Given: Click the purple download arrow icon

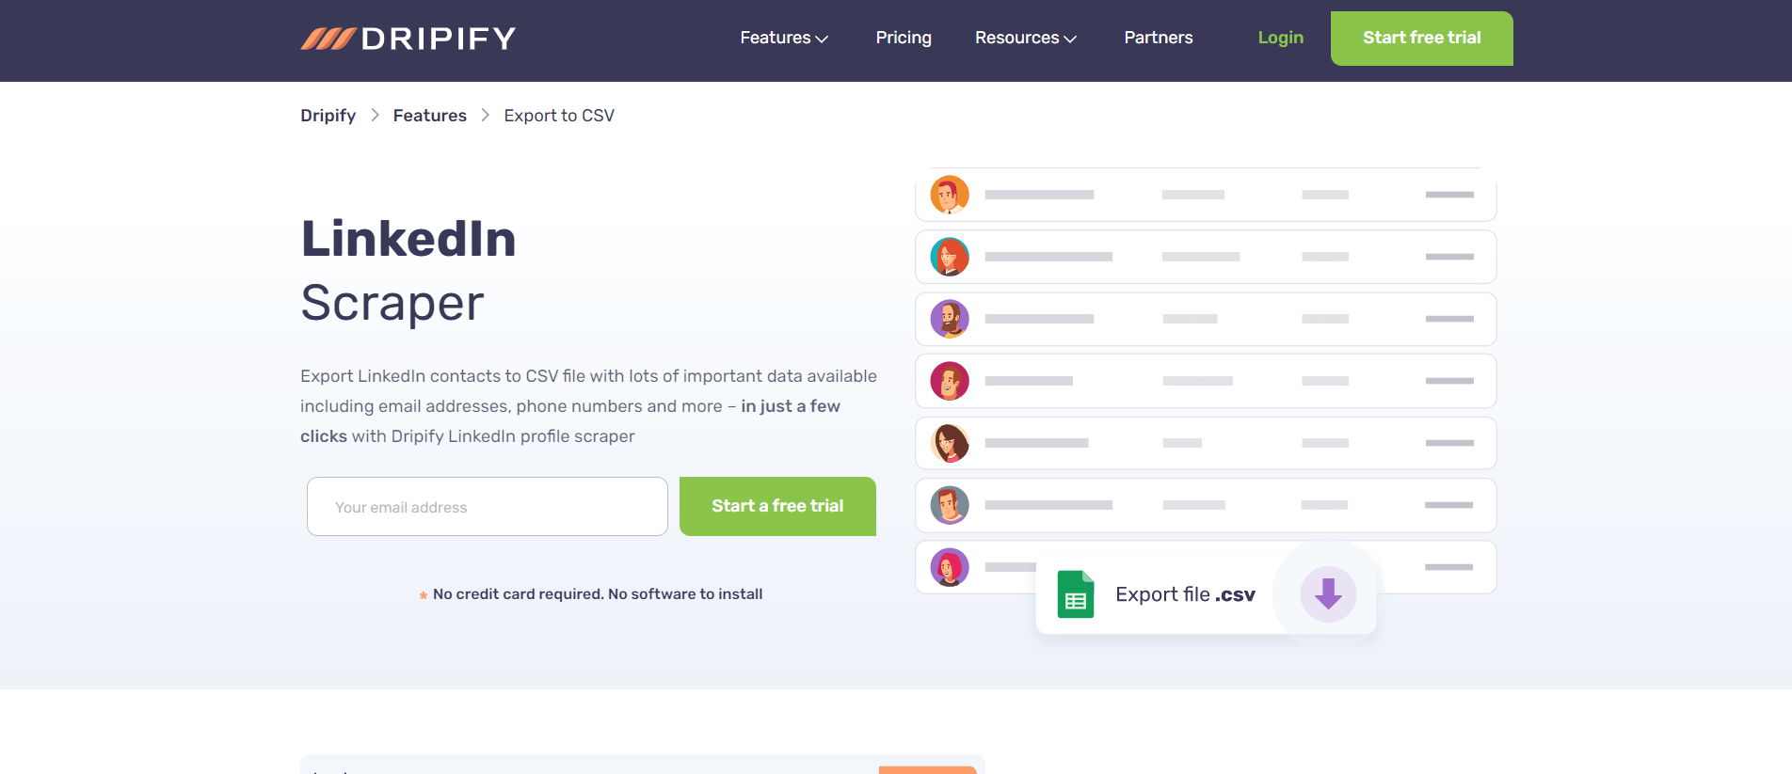Looking at the screenshot, I should (1327, 593).
